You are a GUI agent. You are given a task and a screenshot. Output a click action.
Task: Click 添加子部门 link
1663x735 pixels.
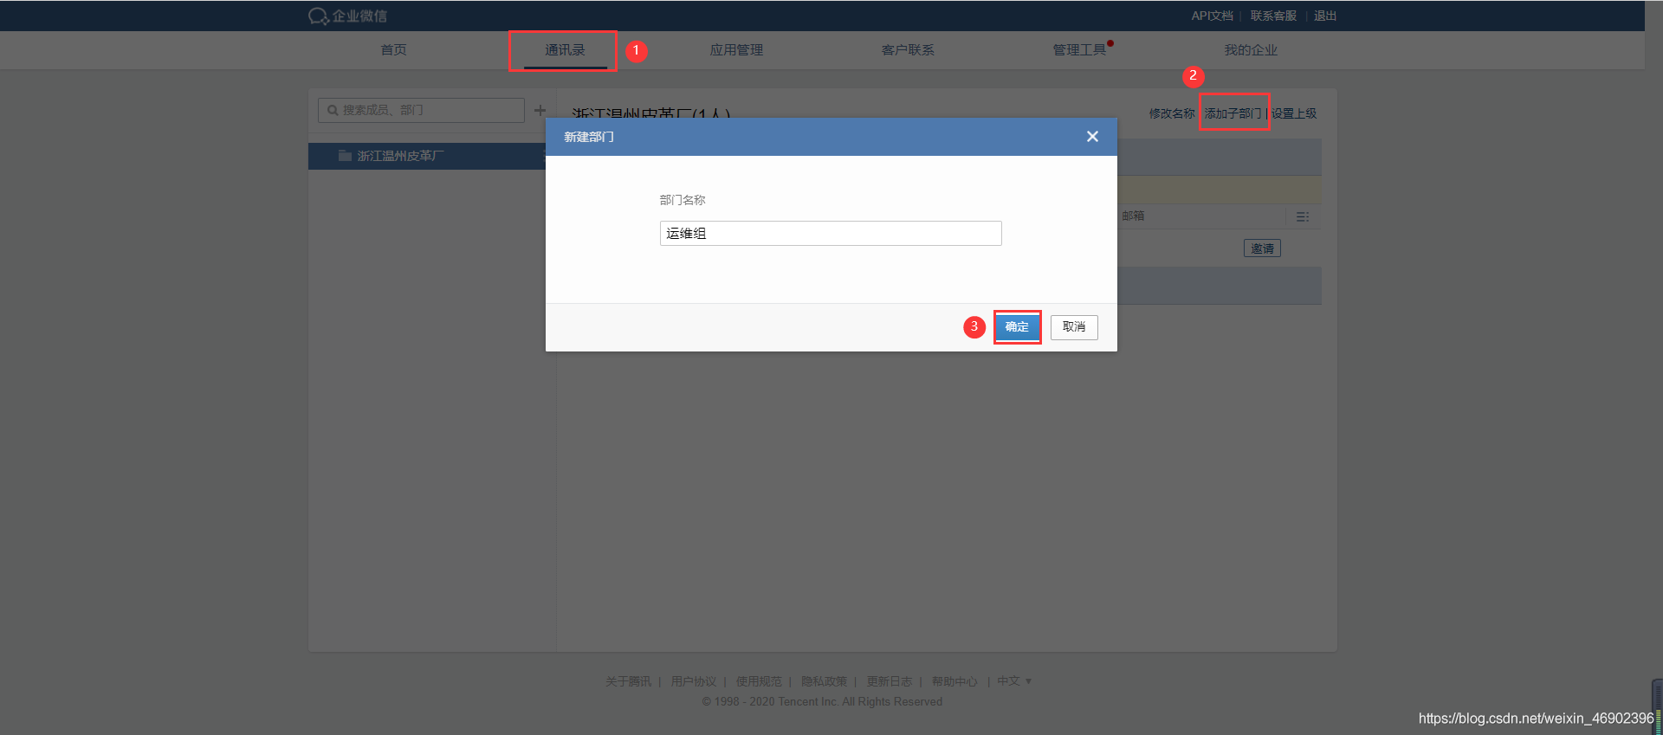pos(1232,113)
